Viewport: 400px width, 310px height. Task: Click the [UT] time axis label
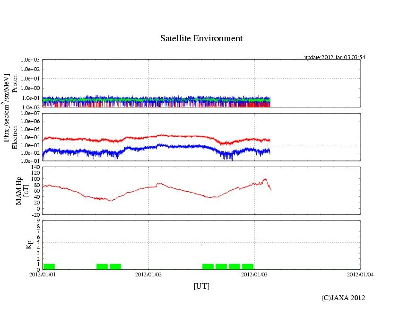[201, 286]
